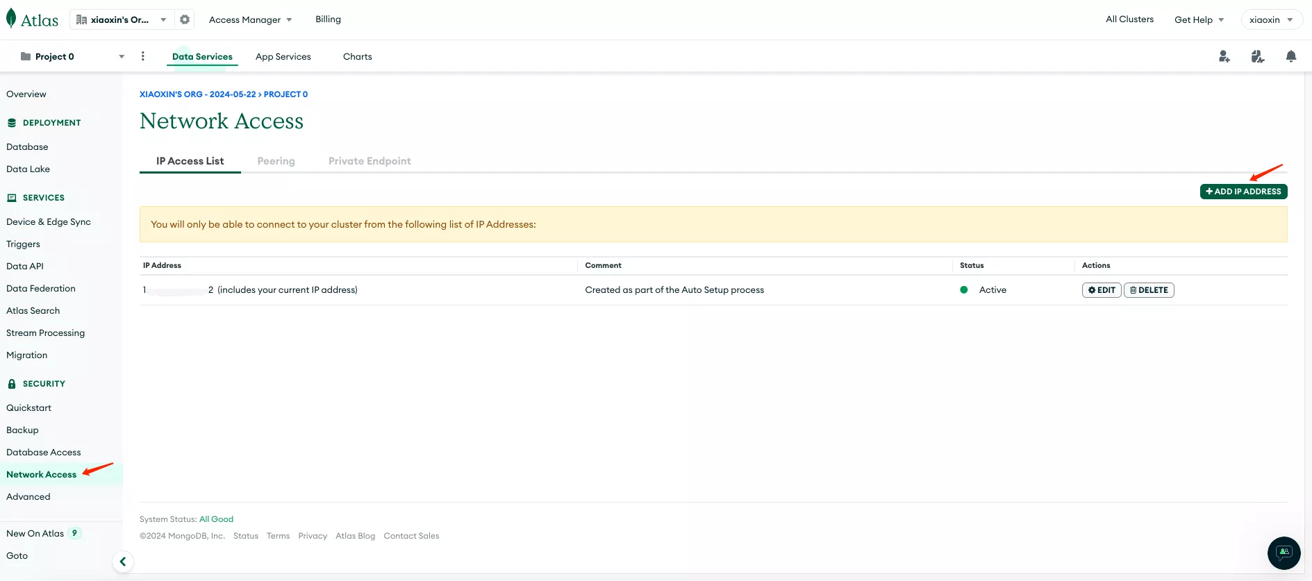Viewport: 1312px width, 581px height.
Task: Switch to the Data Services tab
Action: click(x=202, y=57)
